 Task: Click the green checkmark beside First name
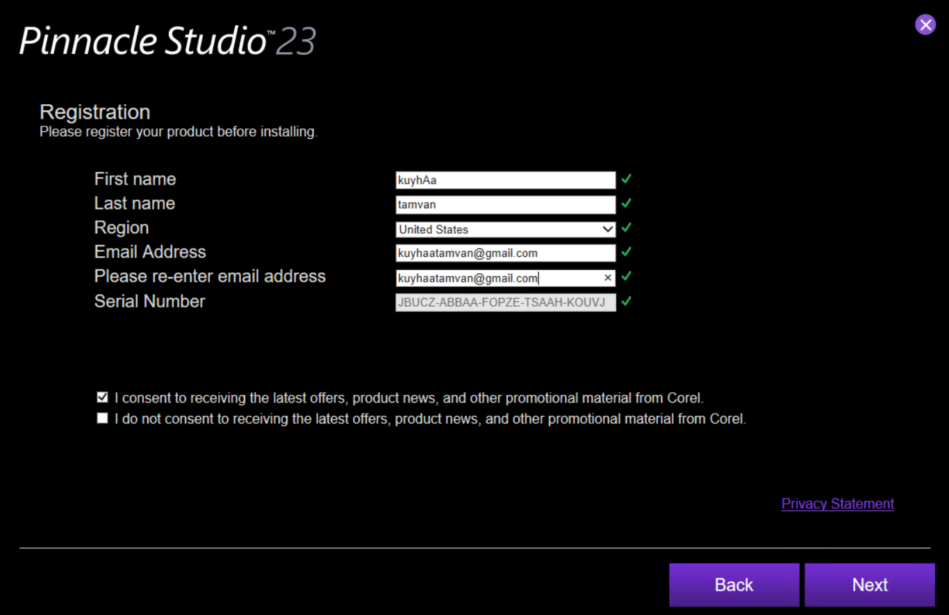[627, 179]
